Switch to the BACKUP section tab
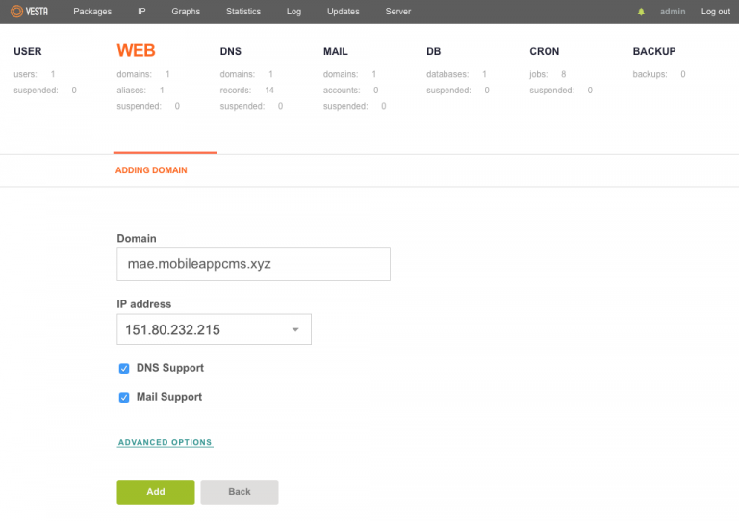The height and width of the screenshot is (521, 739). [x=653, y=51]
